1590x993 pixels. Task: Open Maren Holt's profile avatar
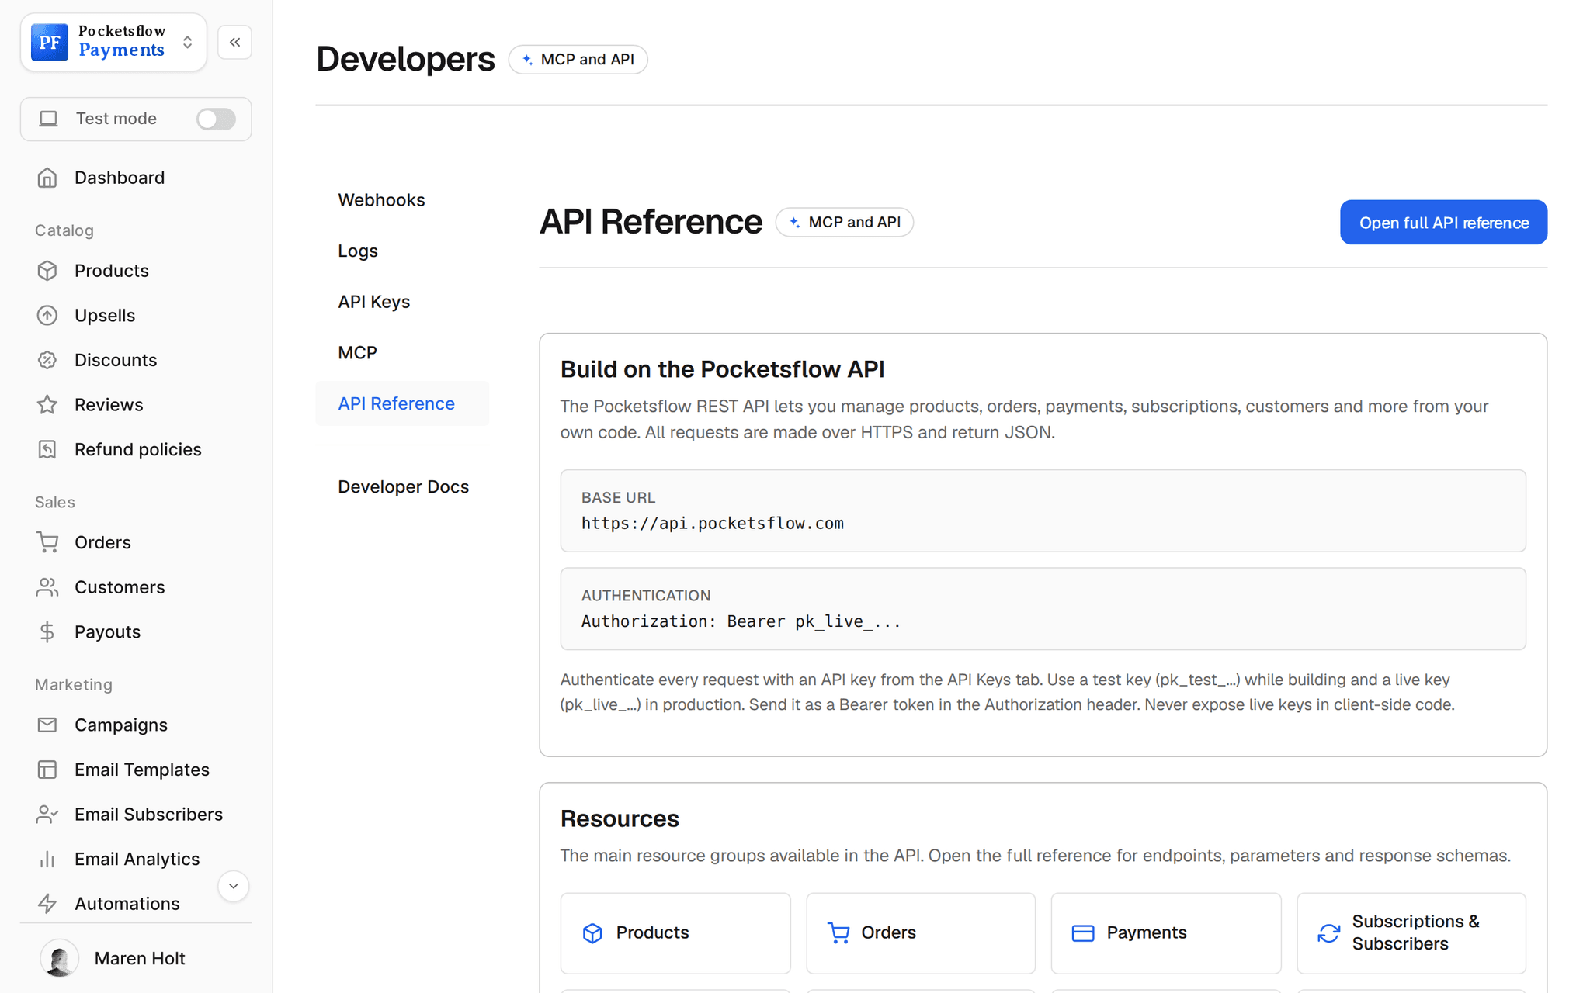tap(60, 958)
